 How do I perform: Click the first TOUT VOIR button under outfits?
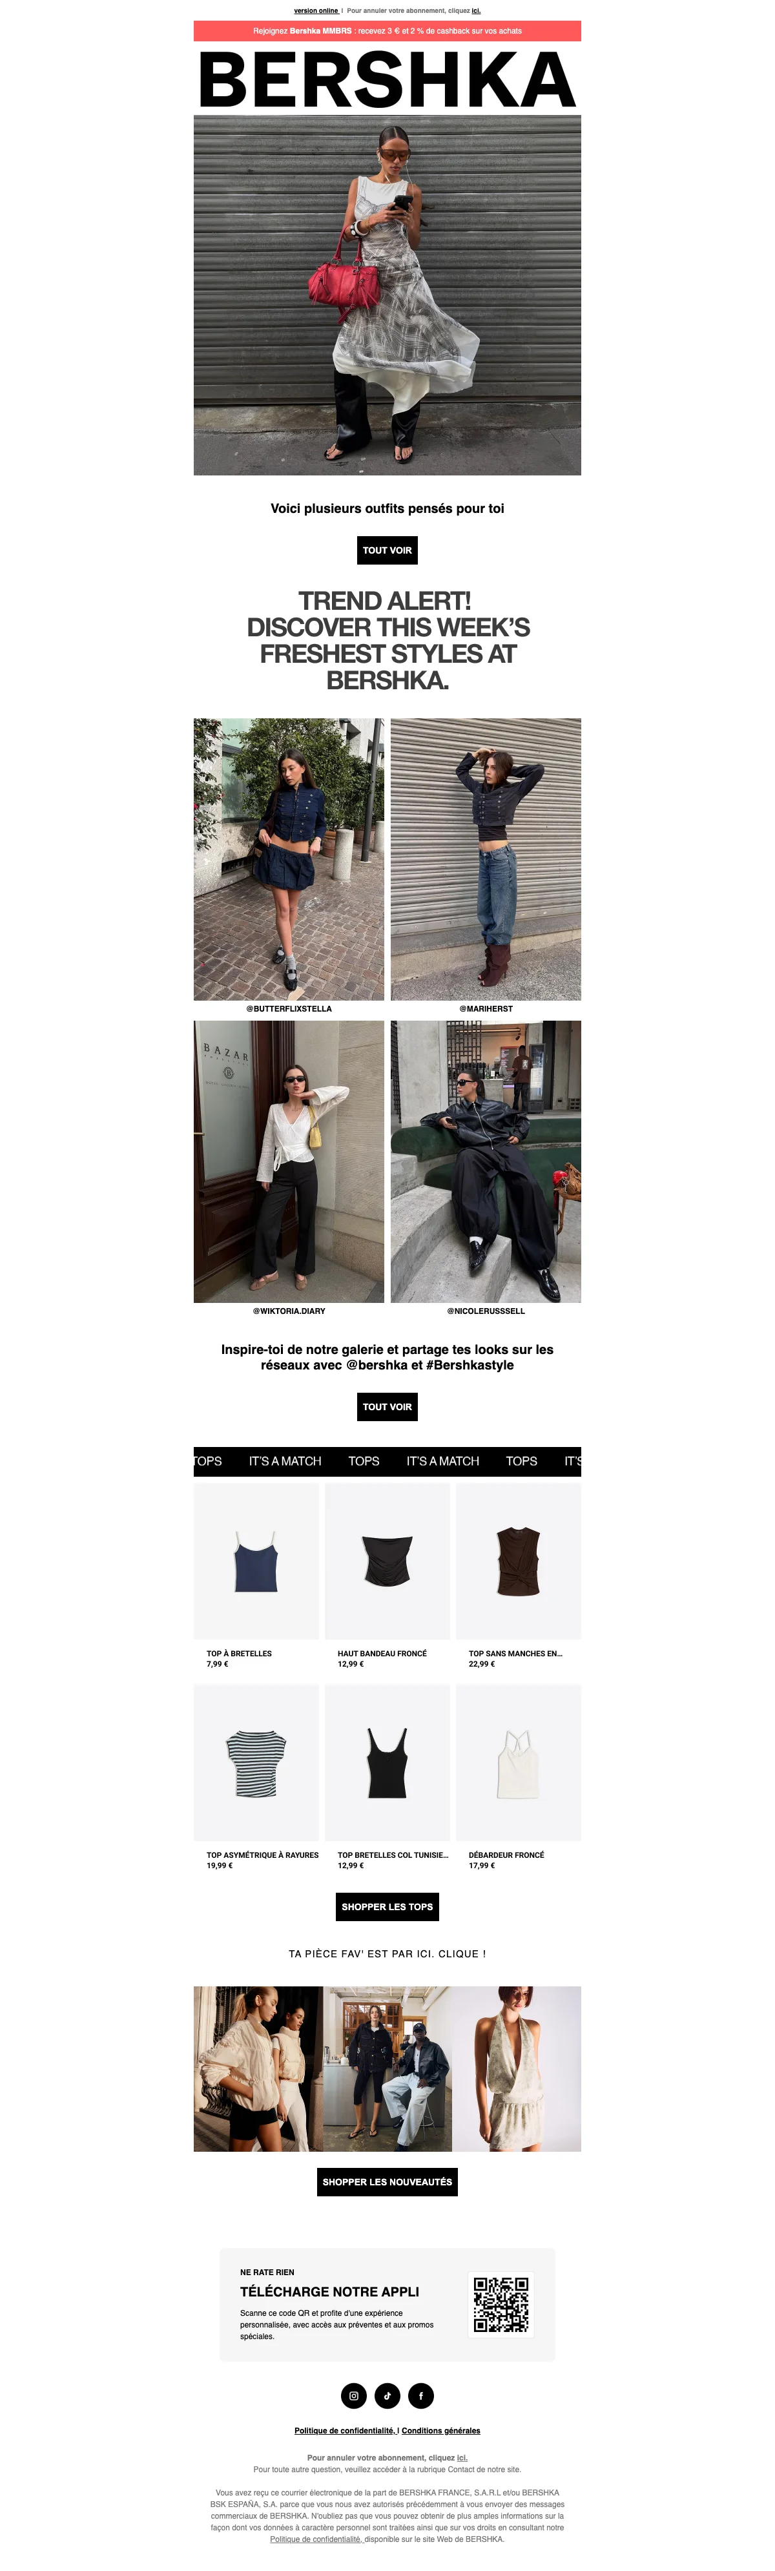coord(387,550)
